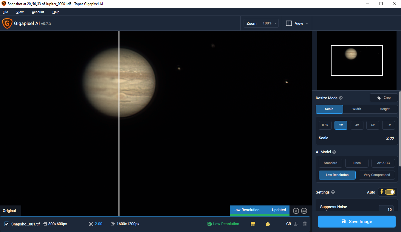The image size is (401, 232).
Task: Click the Resize Mode help icon
Action: (341, 98)
